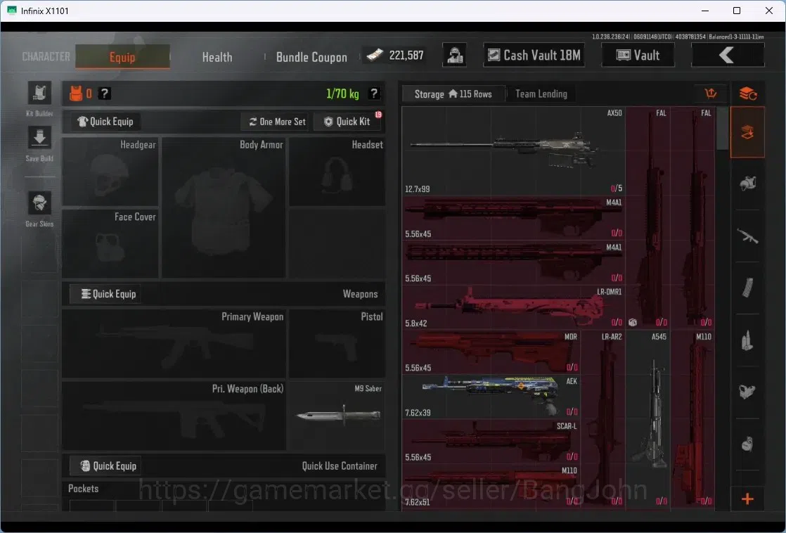
Task: Click the Save Build icon
Action: point(39,137)
